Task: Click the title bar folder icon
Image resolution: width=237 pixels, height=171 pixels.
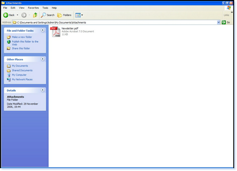Action: pyautogui.click(x=3, y=3)
